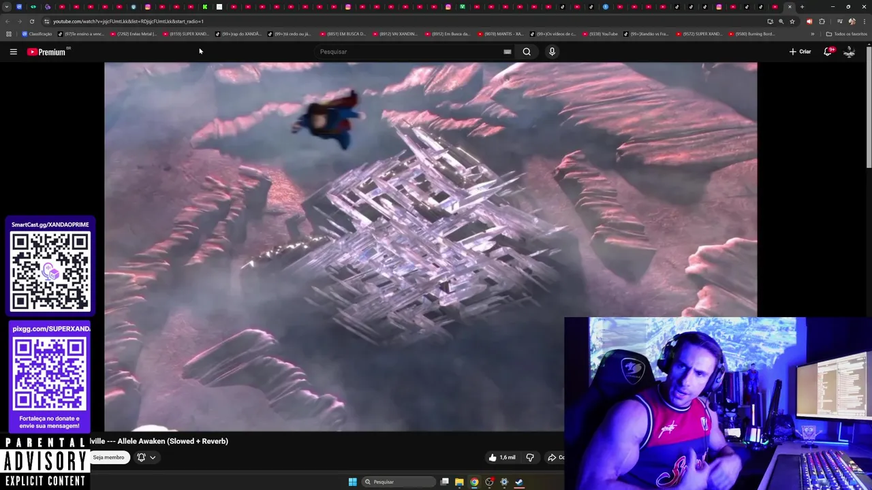Open the '(99+)Xandão vs Fra...' bookmark
Screen dimensions: 872x490
pyautogui.click(x=647, y=34)
